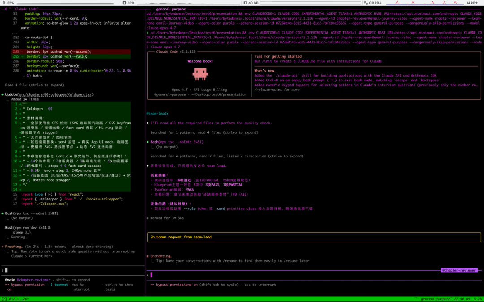Click the 'Tips for getting started' heading
Image resolution: width=484 pixels, height=302 pixels.
tap(278, 56)
